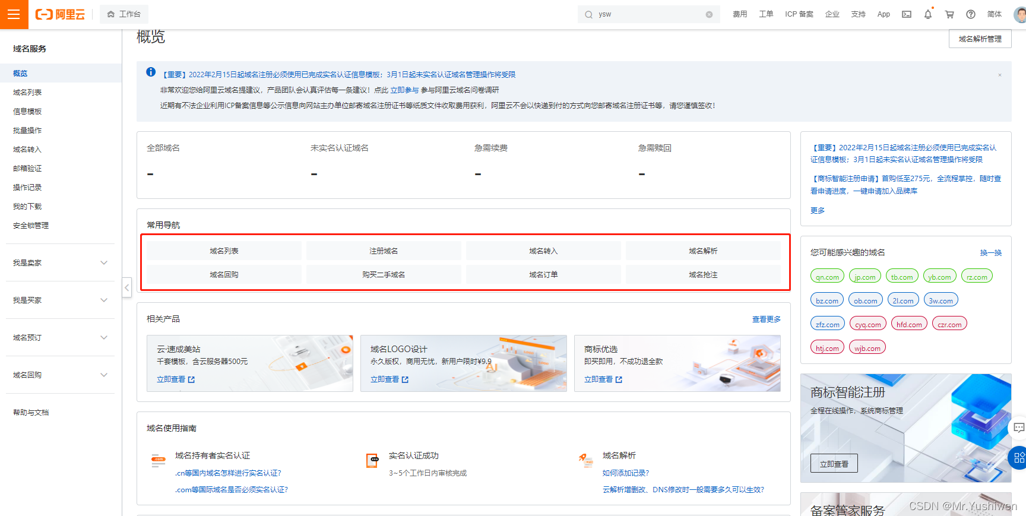Open the Cloud Shell terminal icon
This screenshot has width=1026, height=516.
pyautogui.click(x=906, y=14)
